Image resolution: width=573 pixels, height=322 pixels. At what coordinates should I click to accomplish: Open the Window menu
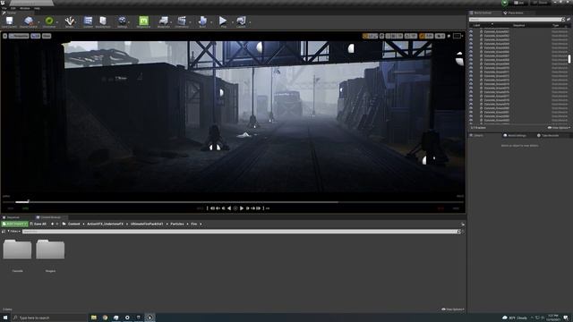pos(25,8)
